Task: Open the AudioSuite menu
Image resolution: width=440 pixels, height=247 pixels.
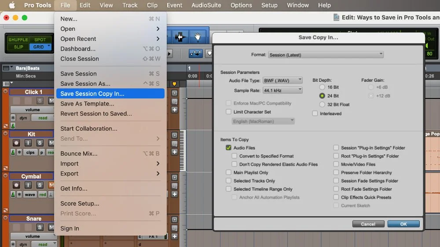Action: point(206,5)
